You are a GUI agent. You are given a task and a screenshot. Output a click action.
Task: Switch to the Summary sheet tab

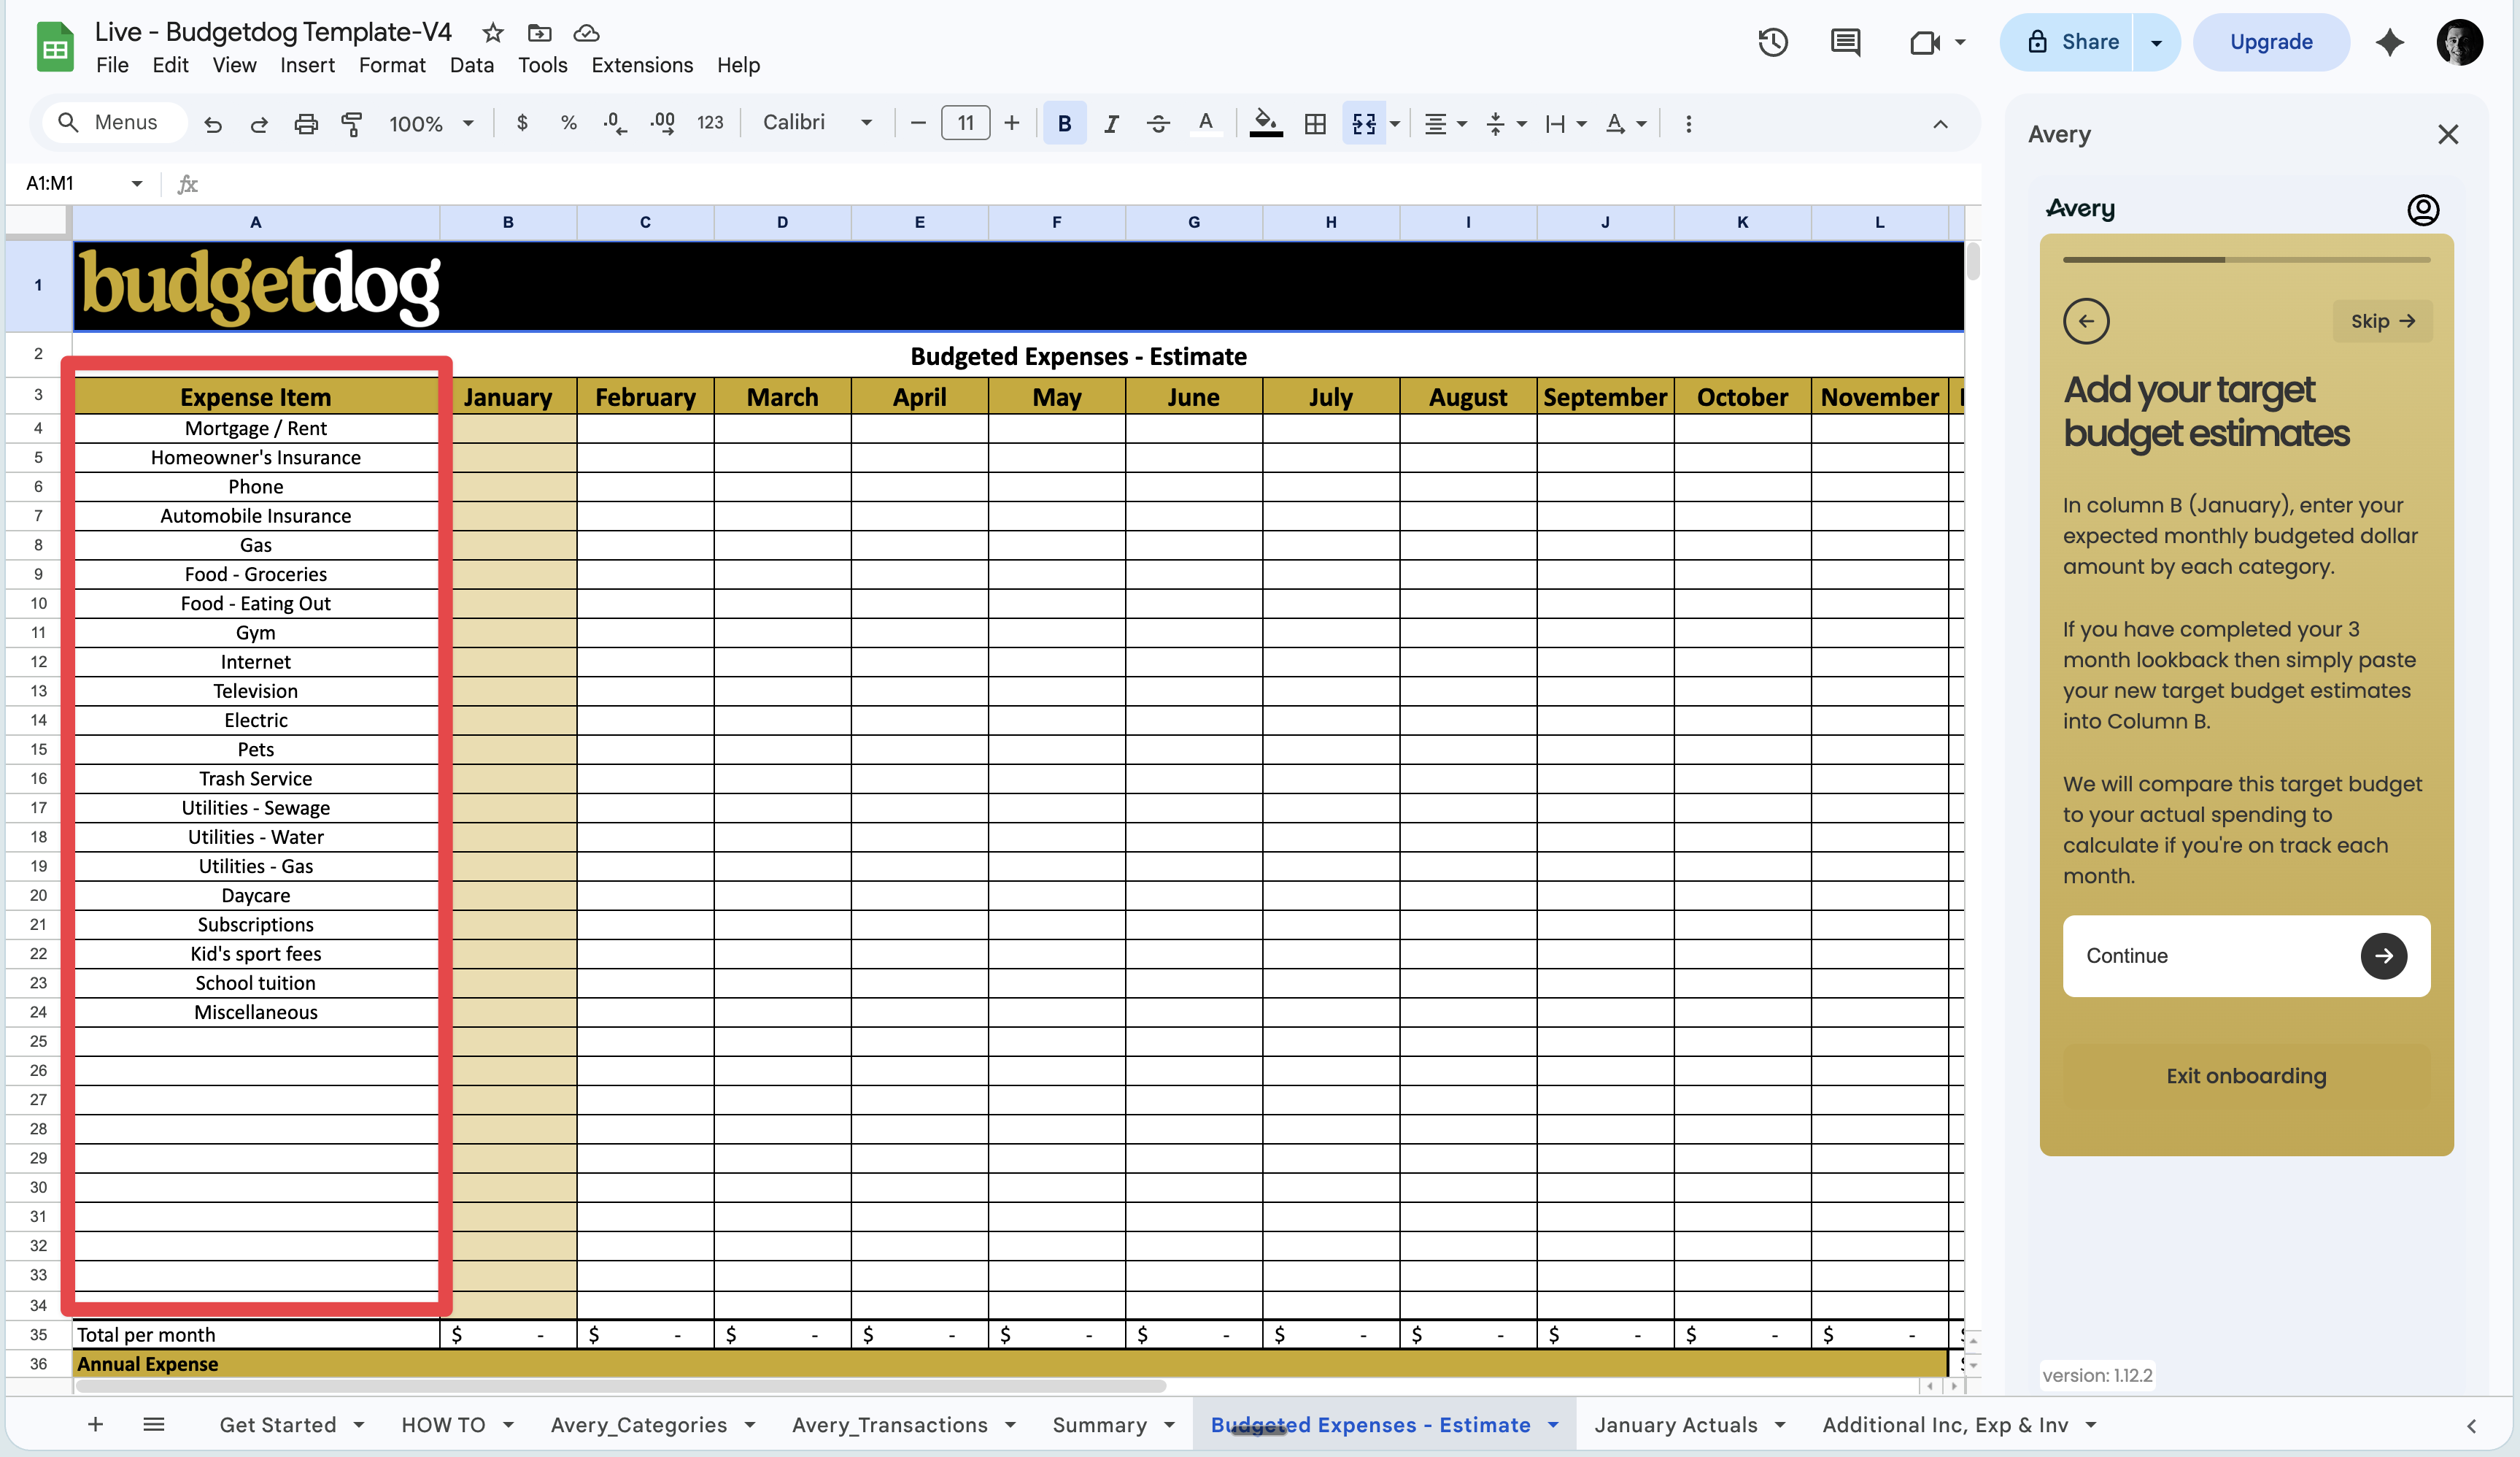pyautogui.click(x=1099, y=1424)
